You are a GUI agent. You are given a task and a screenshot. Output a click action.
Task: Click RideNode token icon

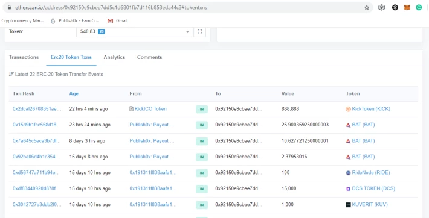tap(348, 173)
